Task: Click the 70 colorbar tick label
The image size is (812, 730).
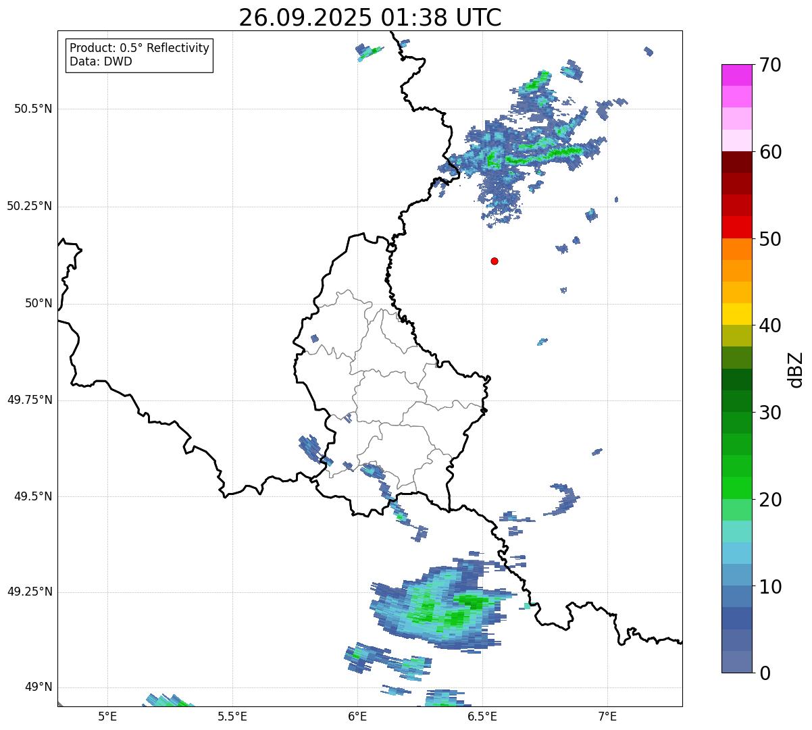Action: pyautogui.click(x=770, y=65)
